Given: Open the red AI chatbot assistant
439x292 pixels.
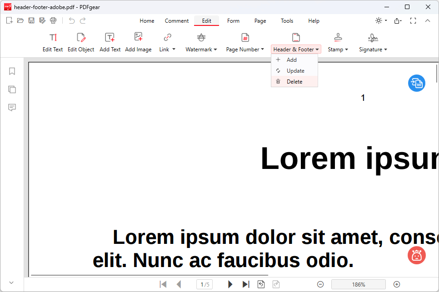Looking at the screenshot, I should [x=416, y=255].
